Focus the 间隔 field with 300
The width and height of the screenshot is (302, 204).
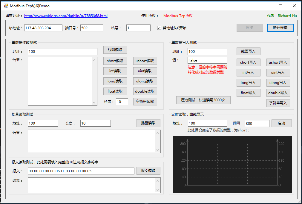tap(257, 123)
